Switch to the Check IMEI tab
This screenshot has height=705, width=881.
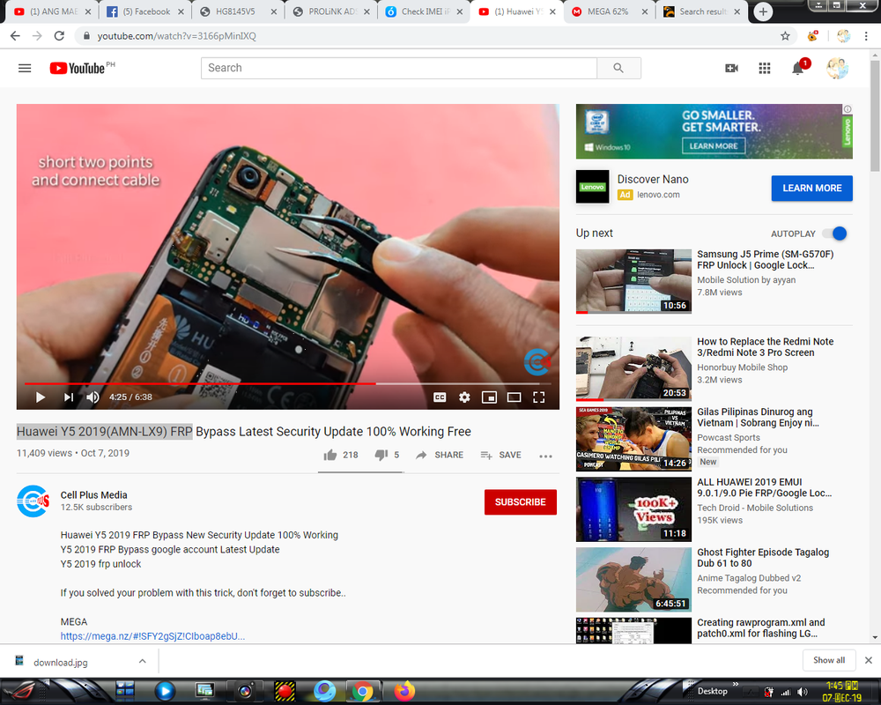(425, 11)
